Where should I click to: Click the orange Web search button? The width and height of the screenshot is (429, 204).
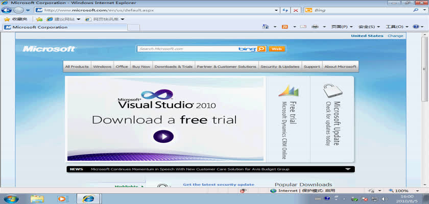[x=276, y=49]
